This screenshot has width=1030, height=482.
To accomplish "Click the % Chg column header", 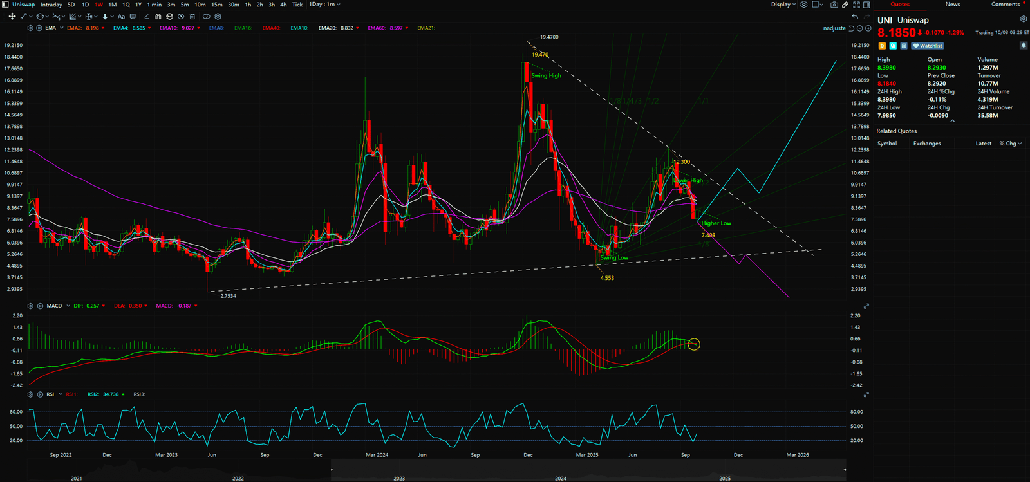I will point(1009,144).
